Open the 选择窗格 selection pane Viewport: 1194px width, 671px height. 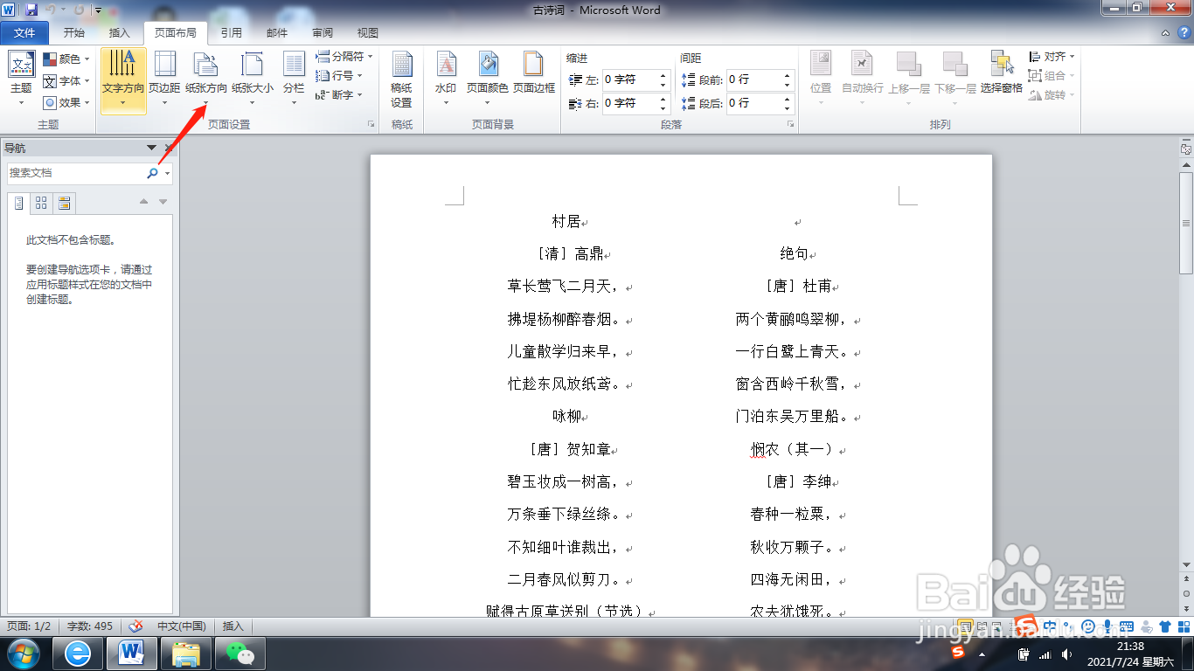(1002, 72)
